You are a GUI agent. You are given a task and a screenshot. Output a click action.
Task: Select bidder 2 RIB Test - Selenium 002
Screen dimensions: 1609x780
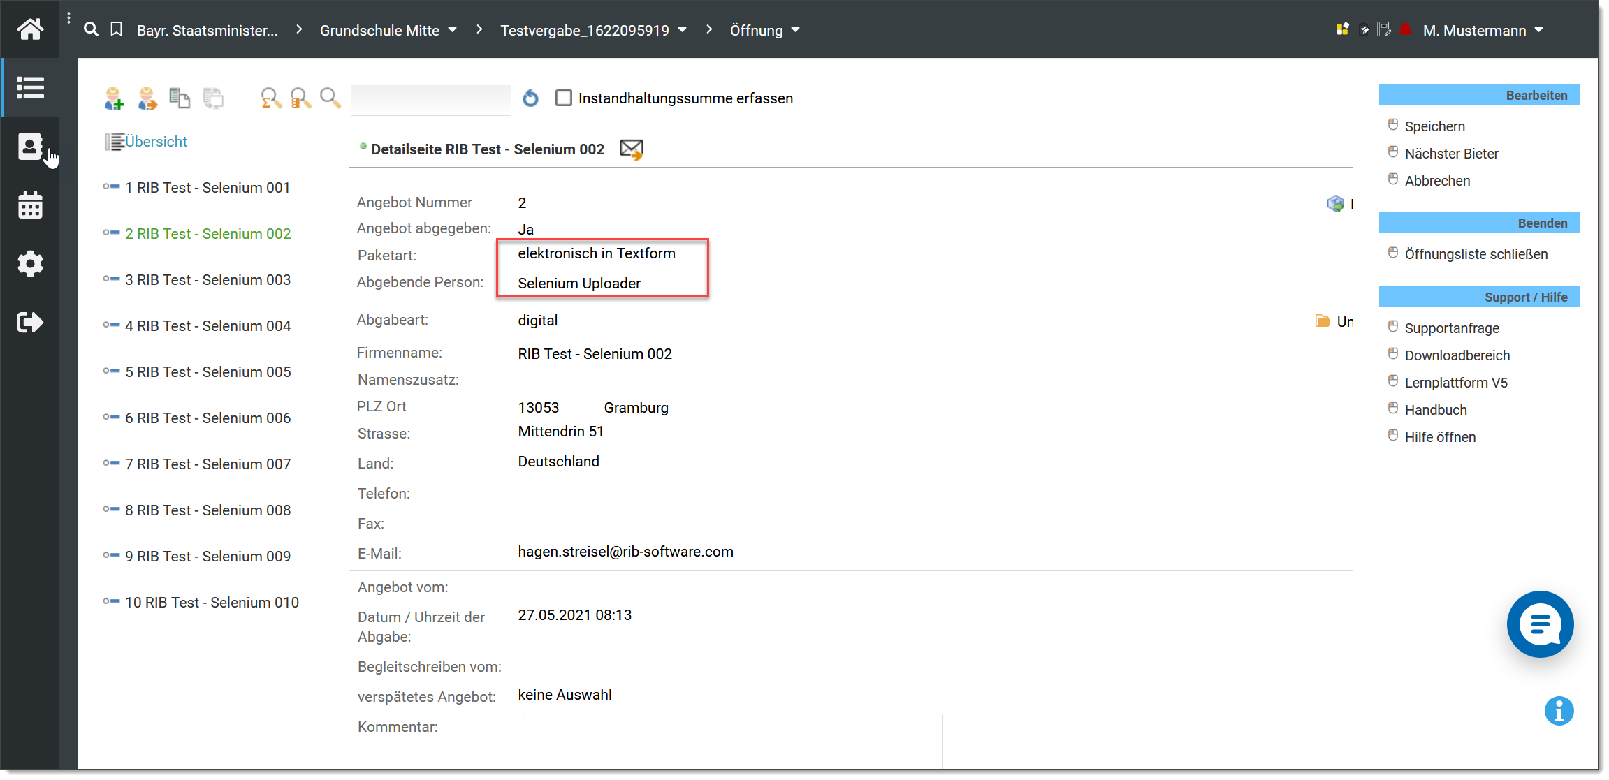(208, 234)
